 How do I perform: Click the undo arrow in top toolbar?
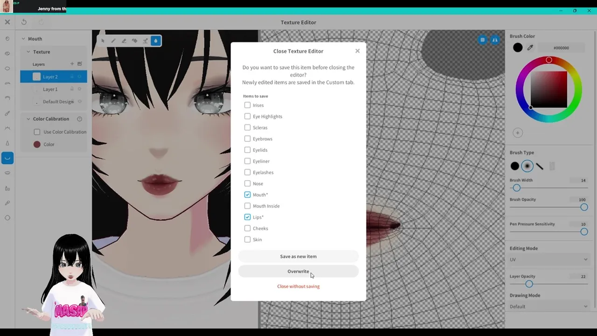coord(24,22)
